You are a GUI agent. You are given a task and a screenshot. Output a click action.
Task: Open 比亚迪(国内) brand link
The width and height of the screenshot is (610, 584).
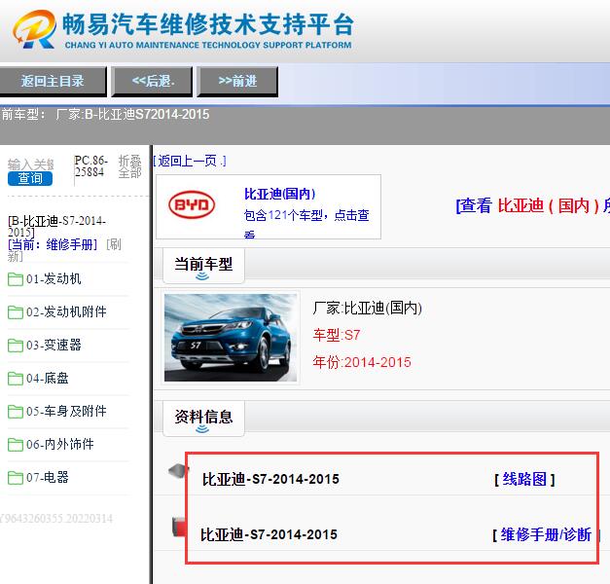click(280, 194)
